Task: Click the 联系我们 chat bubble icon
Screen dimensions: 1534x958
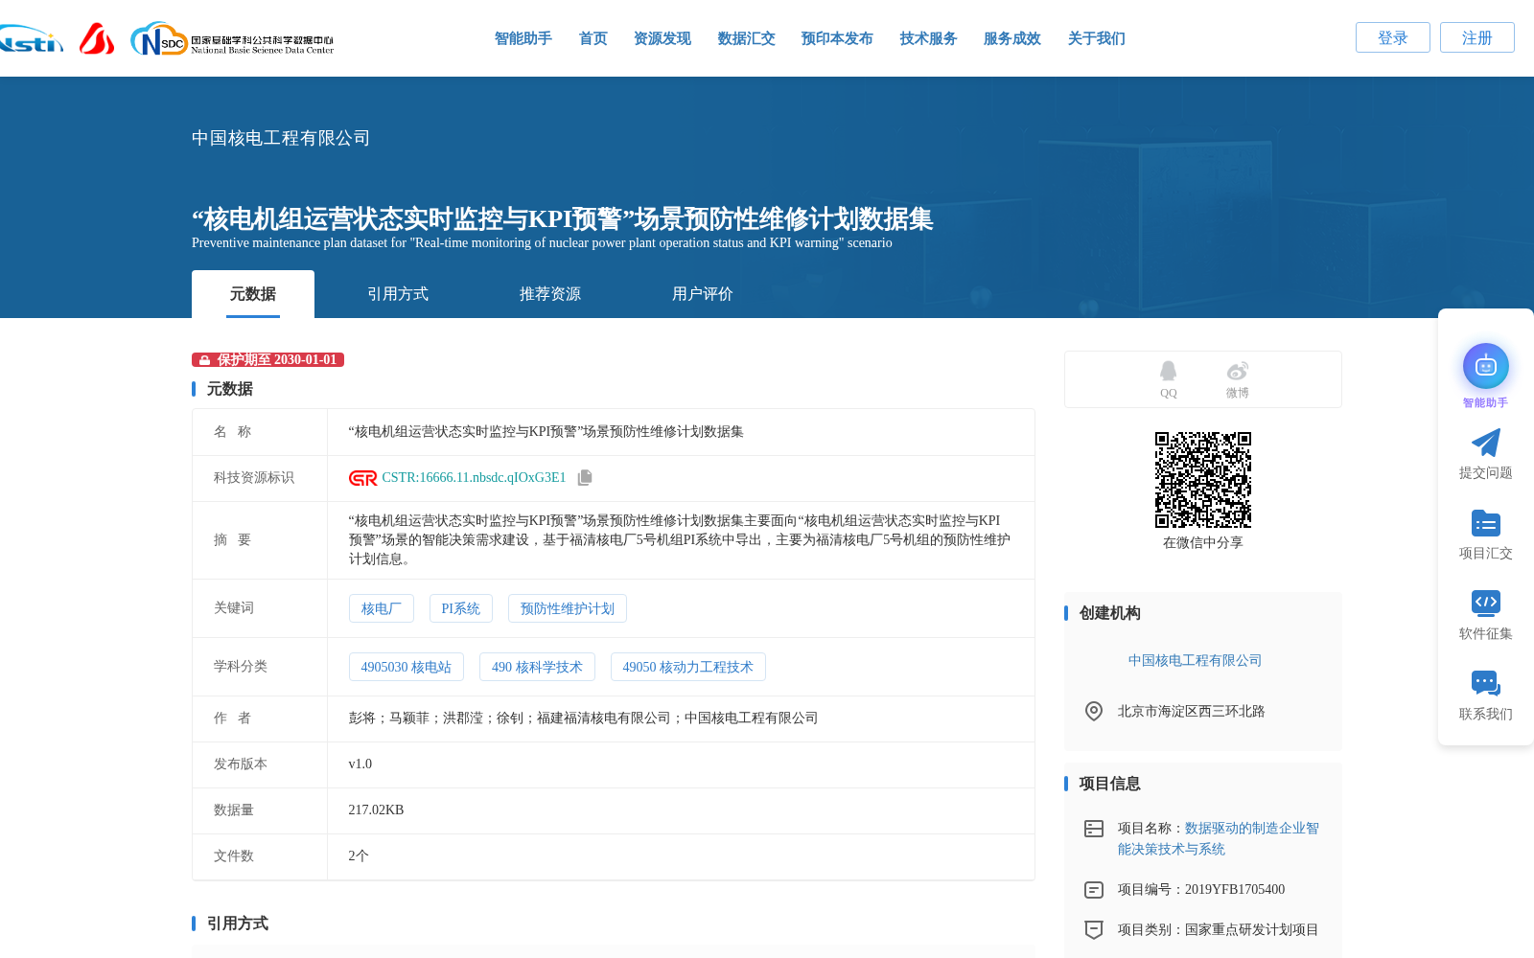Action: coord(1486,683)
